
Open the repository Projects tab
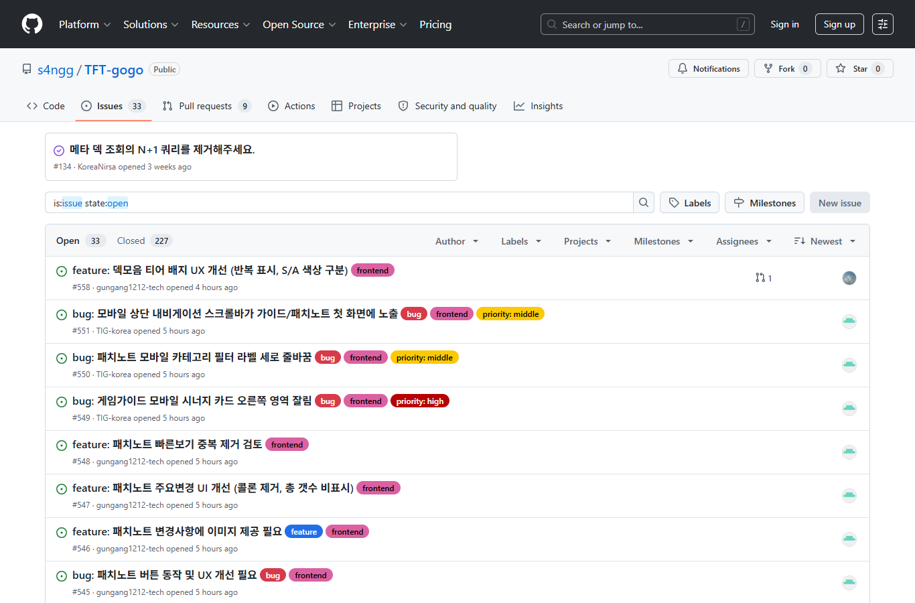pos(356,106)
